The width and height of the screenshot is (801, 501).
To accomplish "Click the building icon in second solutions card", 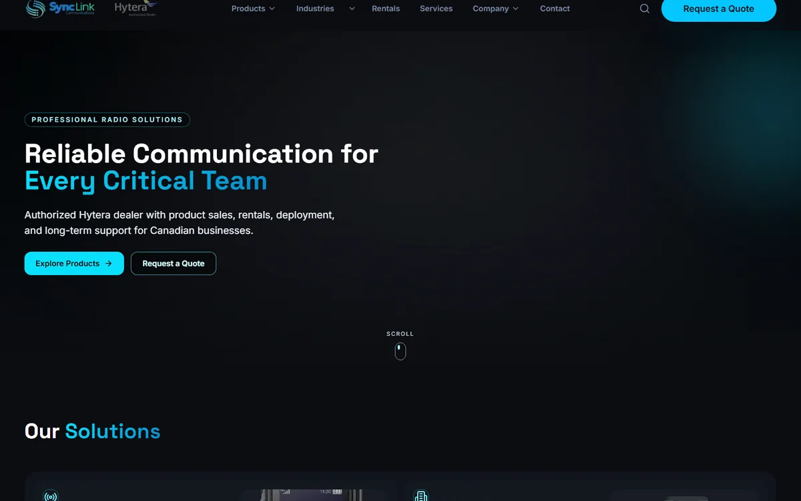I will click(x=421, y=496).
